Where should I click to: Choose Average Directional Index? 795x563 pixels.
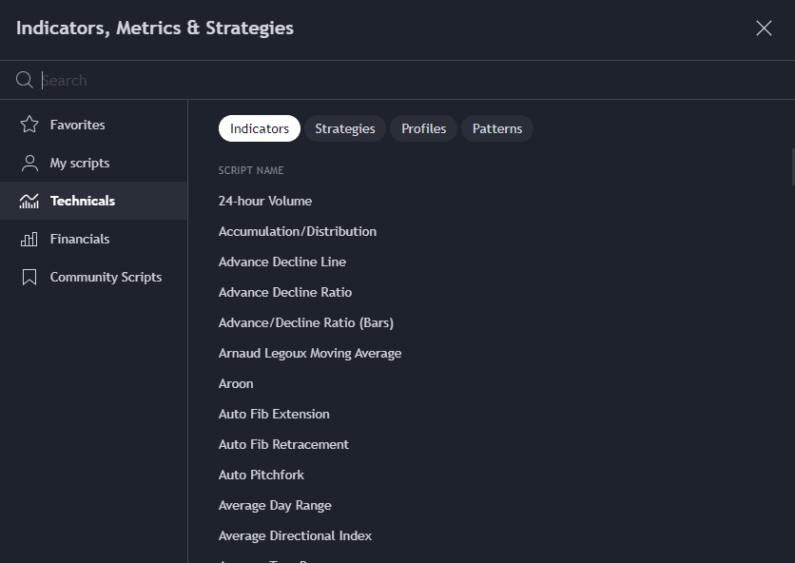[295, 535]
